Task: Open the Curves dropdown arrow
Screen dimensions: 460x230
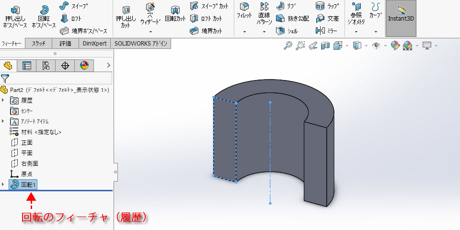Action: 376,32
